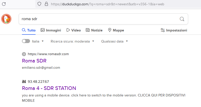Expand the Italia region dropdown
The image size is (201, 107).
(x=38, y=41)
